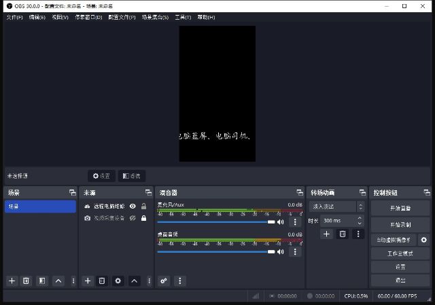Image resolution: width=435 pixels, height=305 pixels.
Task: Add a new source in the 来源 dock
Action: (x=88, y=281)
